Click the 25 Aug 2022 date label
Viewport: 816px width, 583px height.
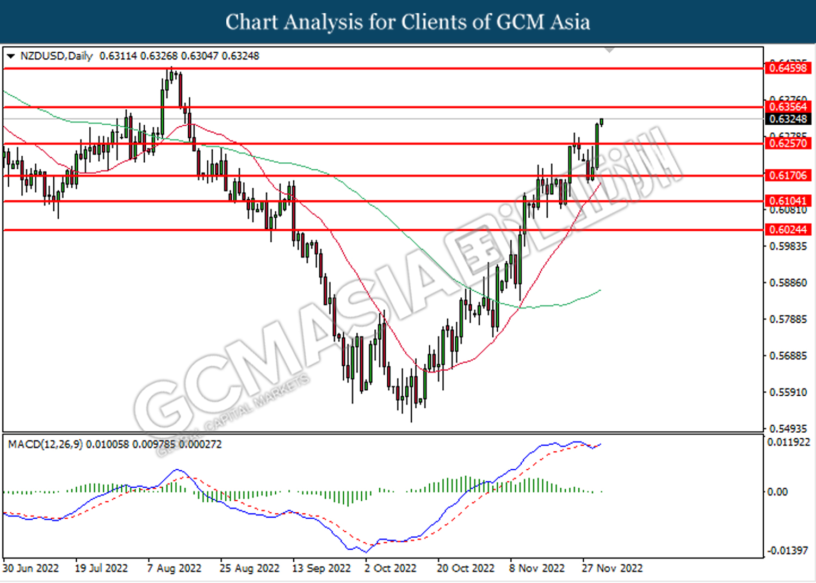(x=249, y=568)
